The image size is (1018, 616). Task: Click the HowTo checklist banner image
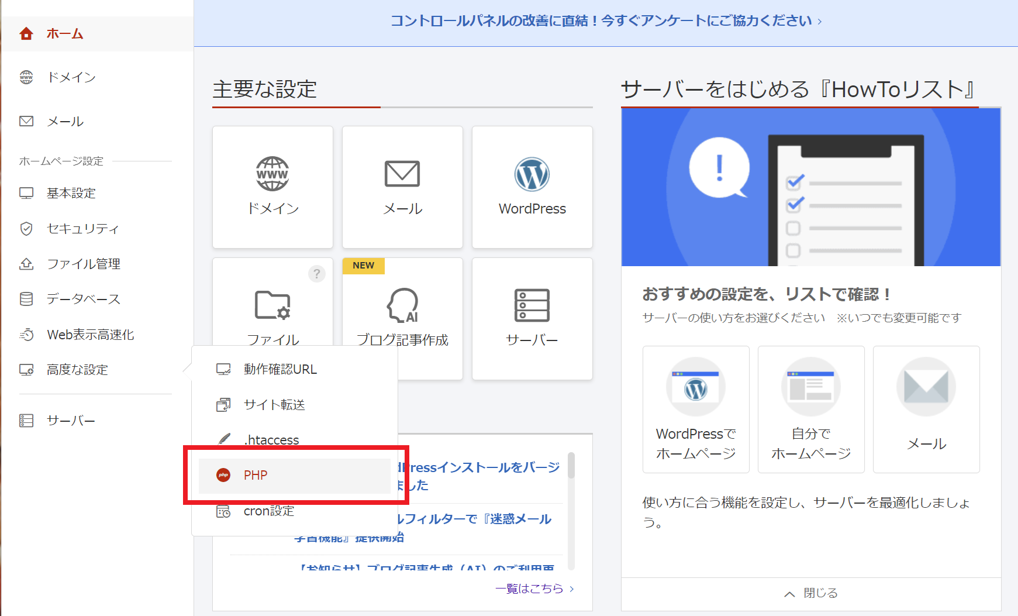click(811, 187)
